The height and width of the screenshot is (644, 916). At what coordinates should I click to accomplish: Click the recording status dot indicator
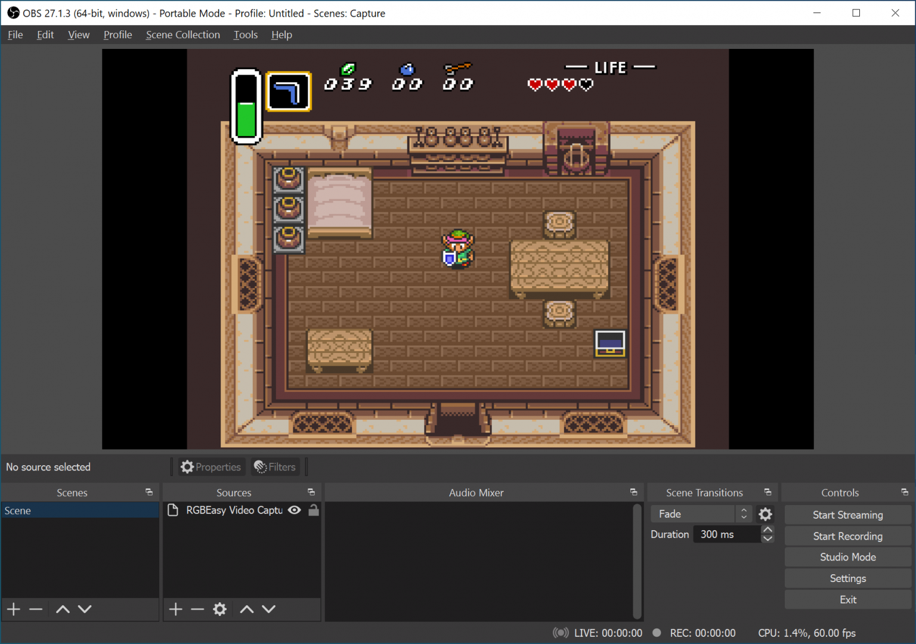click(657, 633)
